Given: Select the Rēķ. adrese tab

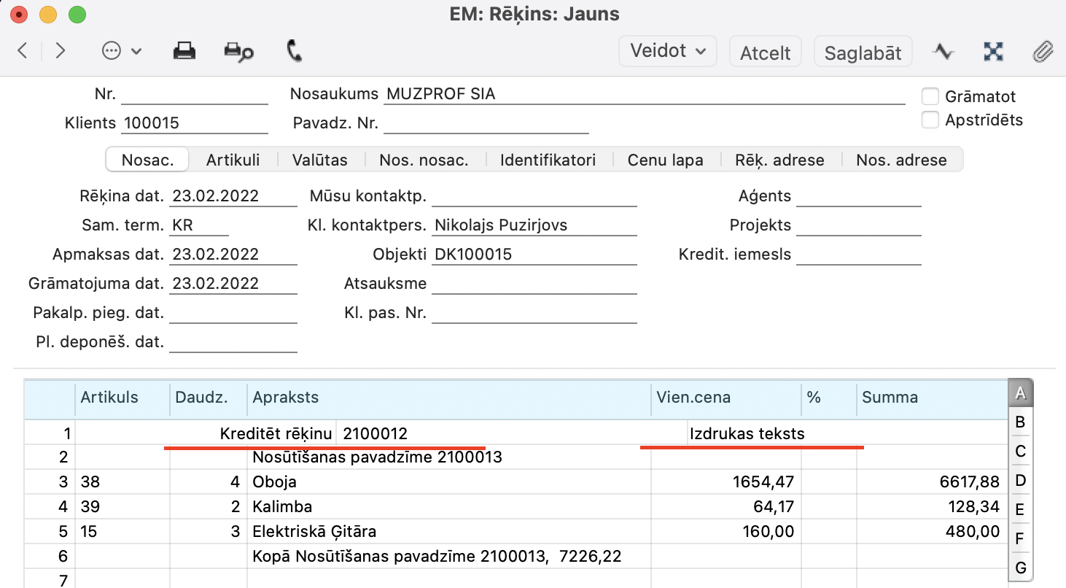Looking at the screenshot, I should tap(779, 160).
